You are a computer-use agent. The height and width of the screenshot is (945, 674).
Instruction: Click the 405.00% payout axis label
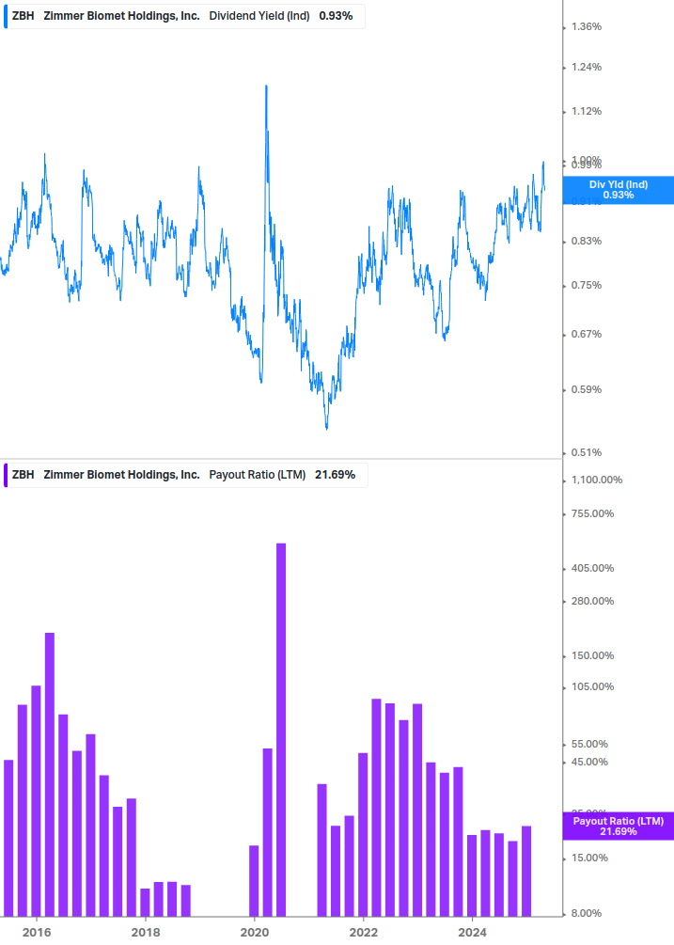click(x=592, y=568)
